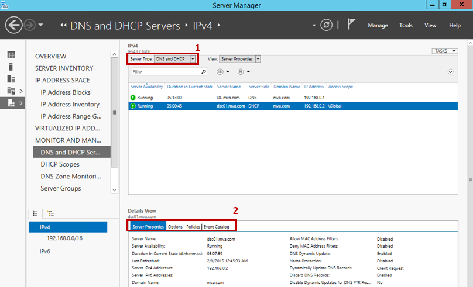Select IPv6 in the lower tree
Viewport: 473px width, 287px height.
[44, 251]
